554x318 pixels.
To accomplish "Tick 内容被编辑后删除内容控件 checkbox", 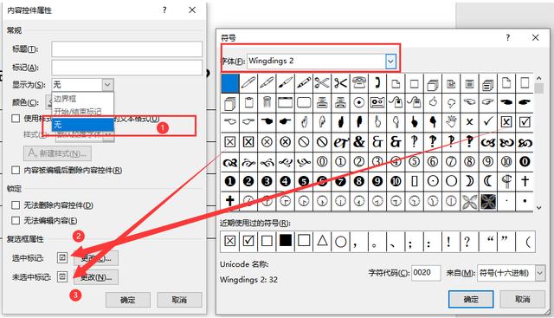I will pyautogui.click(x=16, y=170).
